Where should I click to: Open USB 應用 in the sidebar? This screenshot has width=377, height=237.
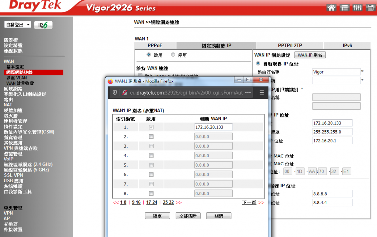(14, 181)
